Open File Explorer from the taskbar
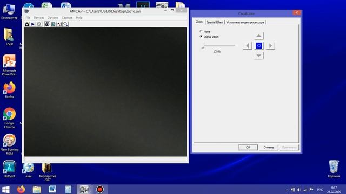This screenshot has height=194, width=346. (x=37, y=189)
